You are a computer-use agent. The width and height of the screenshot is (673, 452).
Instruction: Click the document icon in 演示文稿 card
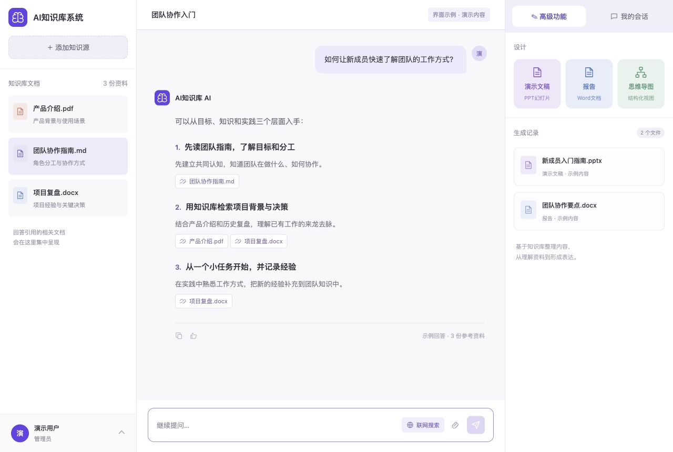(x=537, y=72)
